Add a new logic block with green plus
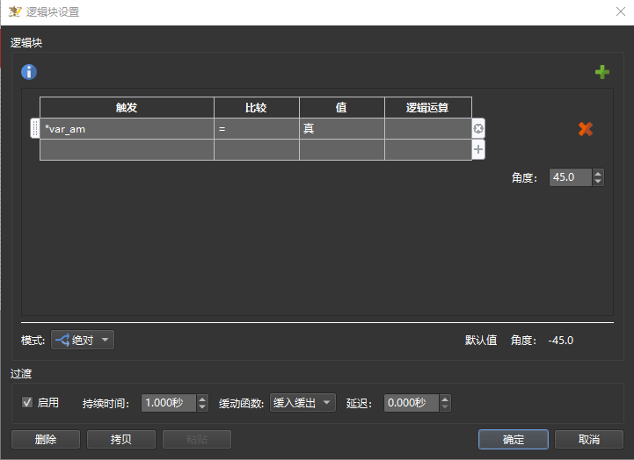 tap(602, 72)
